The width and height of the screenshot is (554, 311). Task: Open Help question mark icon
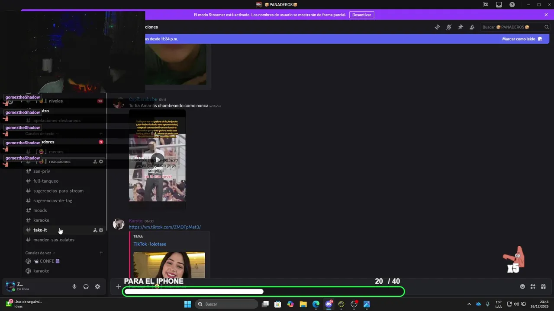tap(512, 4)
